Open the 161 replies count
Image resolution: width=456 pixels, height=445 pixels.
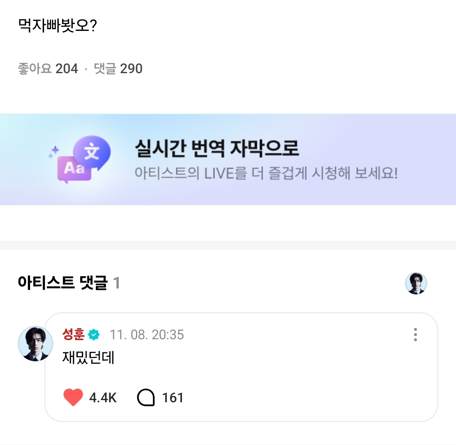(173, 398)
